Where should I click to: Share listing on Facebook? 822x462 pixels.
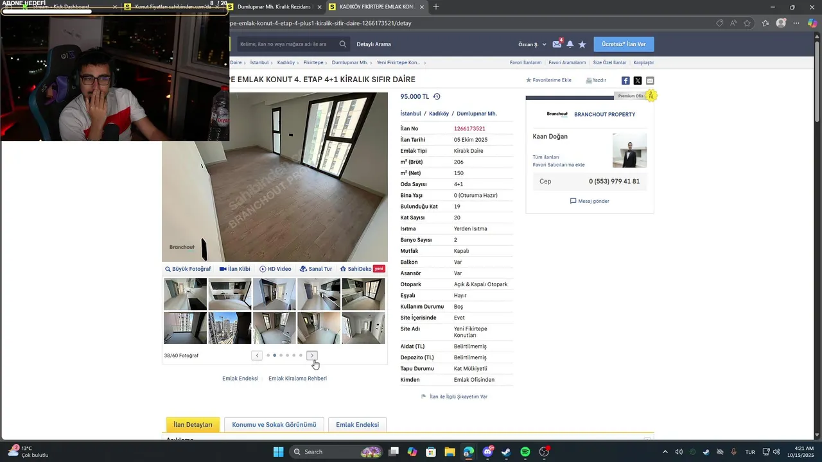pyautogui.click(x=625, y=81)
